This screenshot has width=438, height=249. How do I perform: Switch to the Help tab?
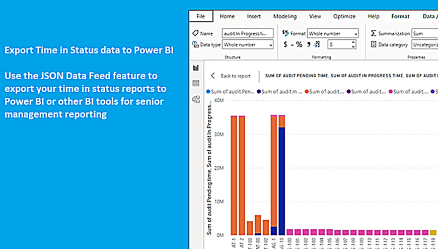coord(374,16)
